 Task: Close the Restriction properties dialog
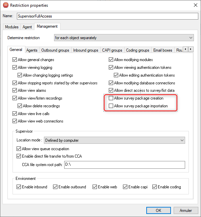[196, 5]
